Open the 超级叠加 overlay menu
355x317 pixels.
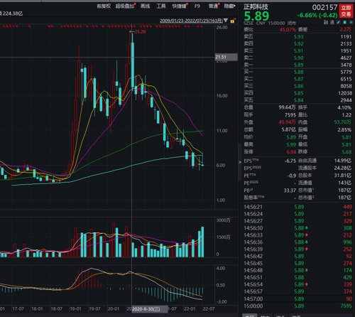tap(125, 6)
